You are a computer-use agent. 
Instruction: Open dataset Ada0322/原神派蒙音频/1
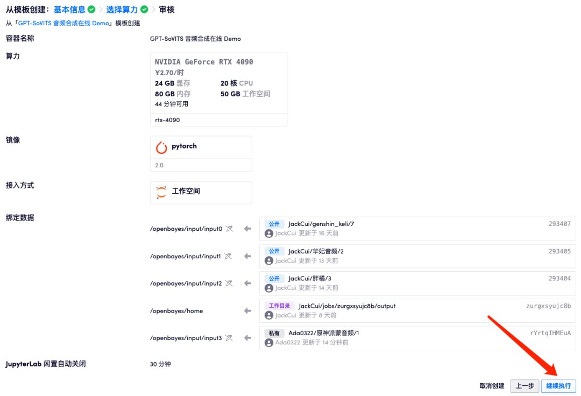324,333
